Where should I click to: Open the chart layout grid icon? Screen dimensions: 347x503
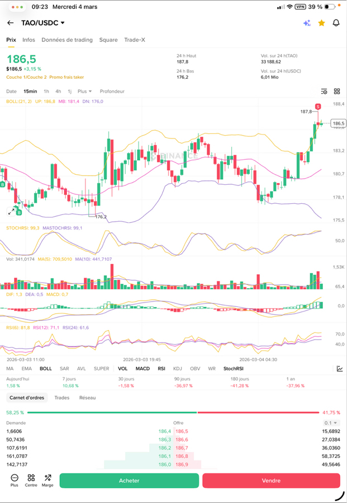[337, 92]
